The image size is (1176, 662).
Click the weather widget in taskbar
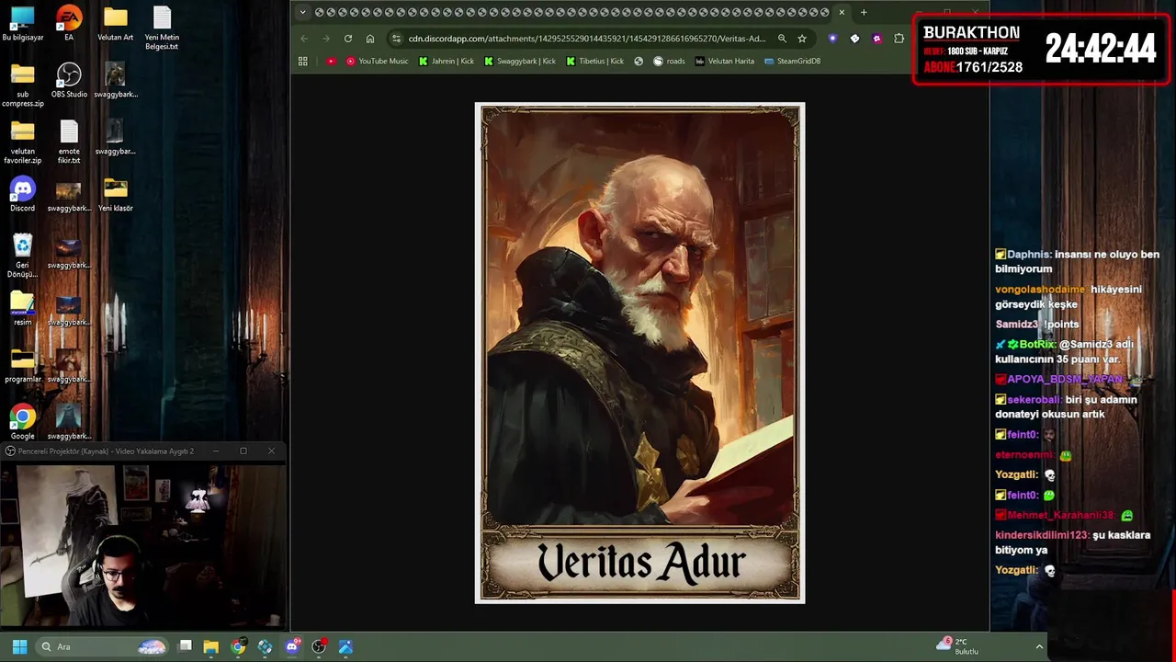coord(958,646)
